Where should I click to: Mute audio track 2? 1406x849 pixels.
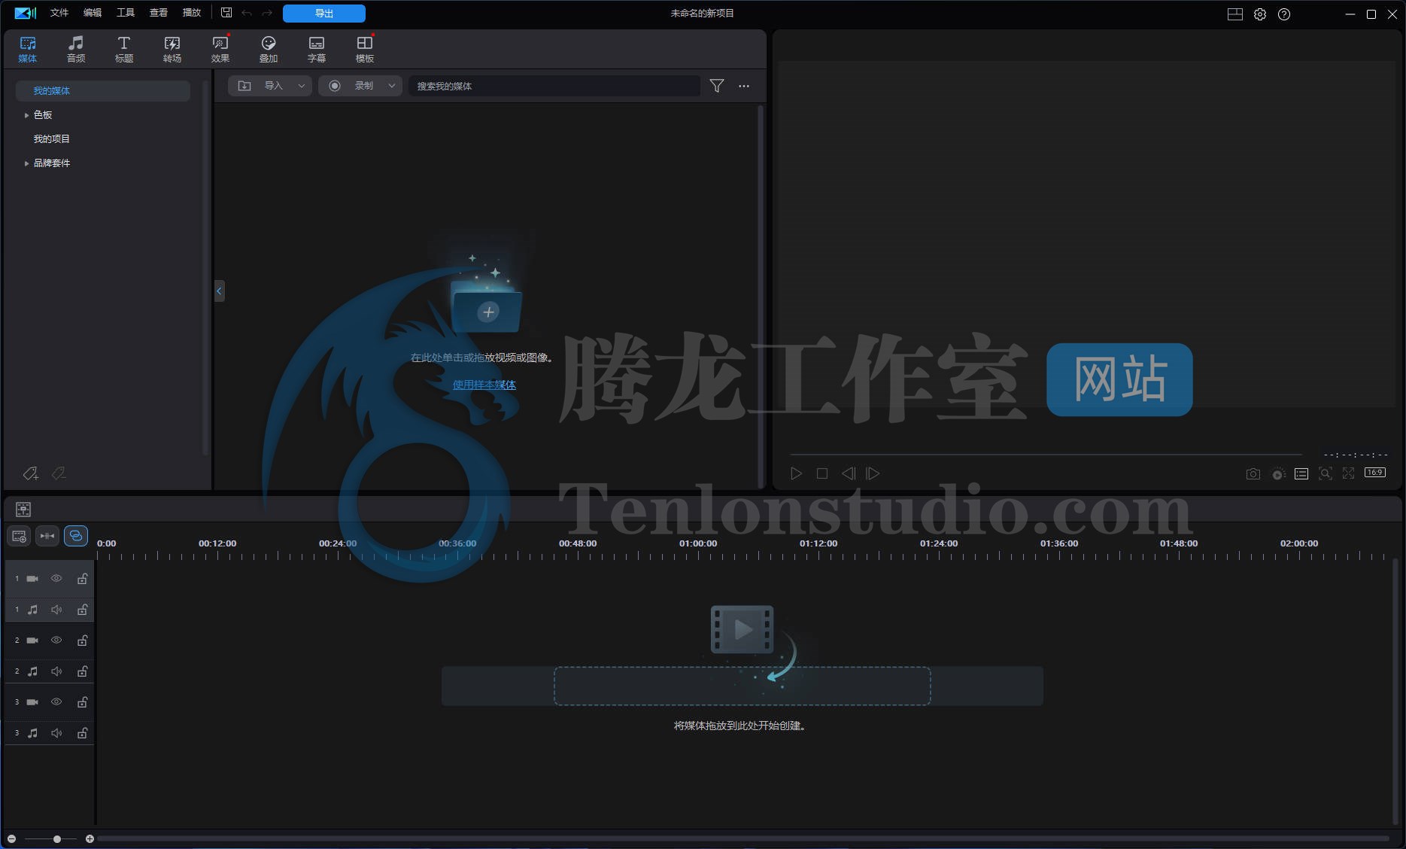click(x=56, y=671)
